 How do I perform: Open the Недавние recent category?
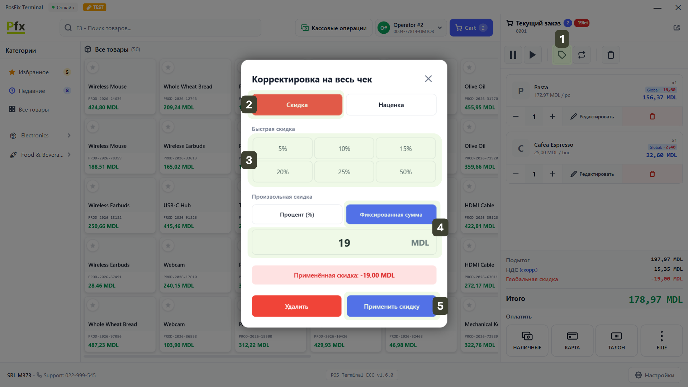(x=32, y=91)
